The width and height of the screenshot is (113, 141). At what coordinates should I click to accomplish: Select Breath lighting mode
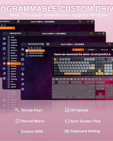pos(12,53)
